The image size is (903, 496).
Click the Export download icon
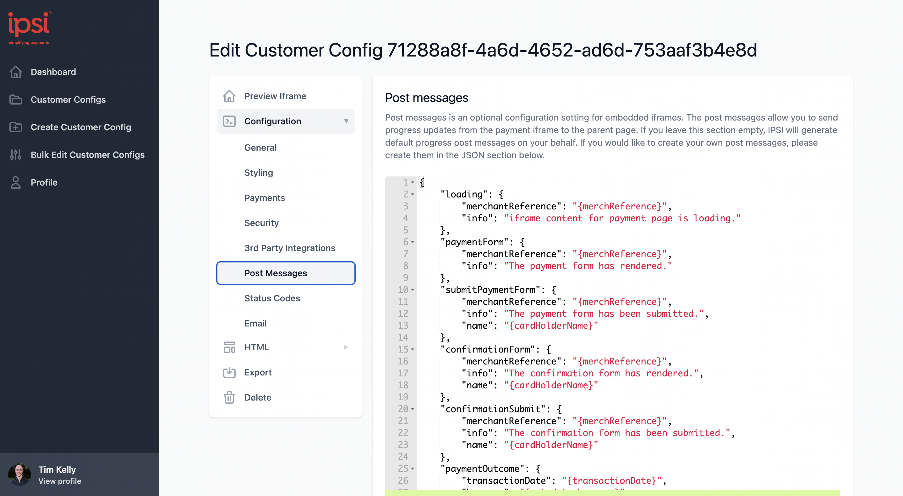coord(230,372)
